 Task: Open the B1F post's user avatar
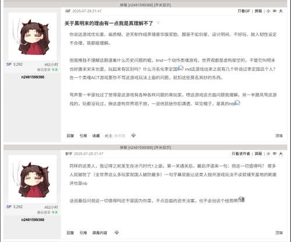coord(33,179)
